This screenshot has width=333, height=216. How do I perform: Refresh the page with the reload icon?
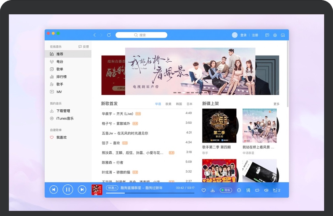109,35
